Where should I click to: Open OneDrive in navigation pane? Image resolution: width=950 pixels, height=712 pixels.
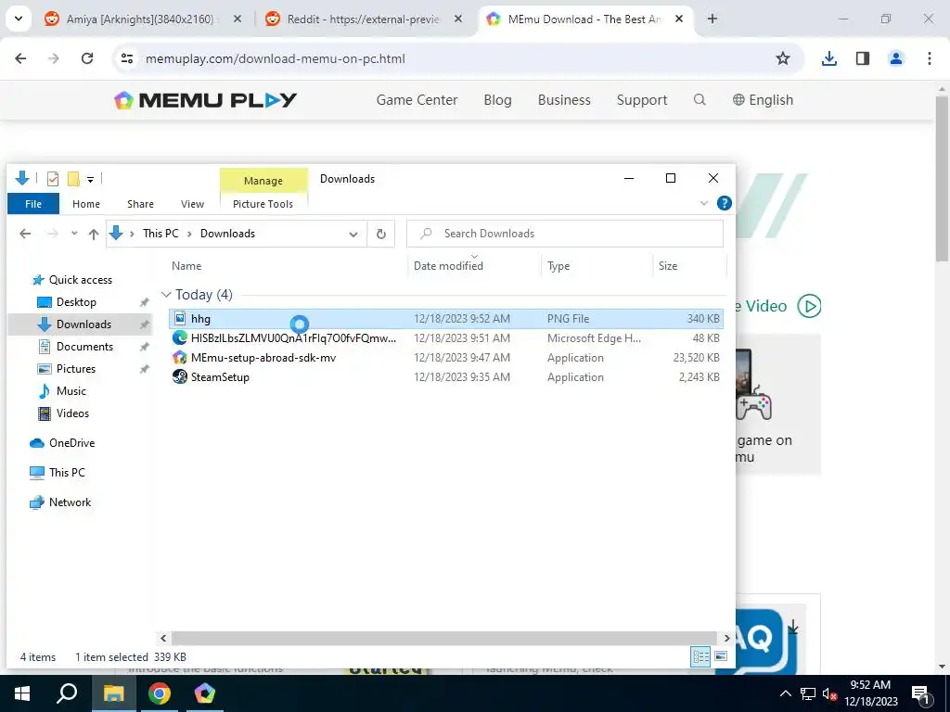coord(72,443)
